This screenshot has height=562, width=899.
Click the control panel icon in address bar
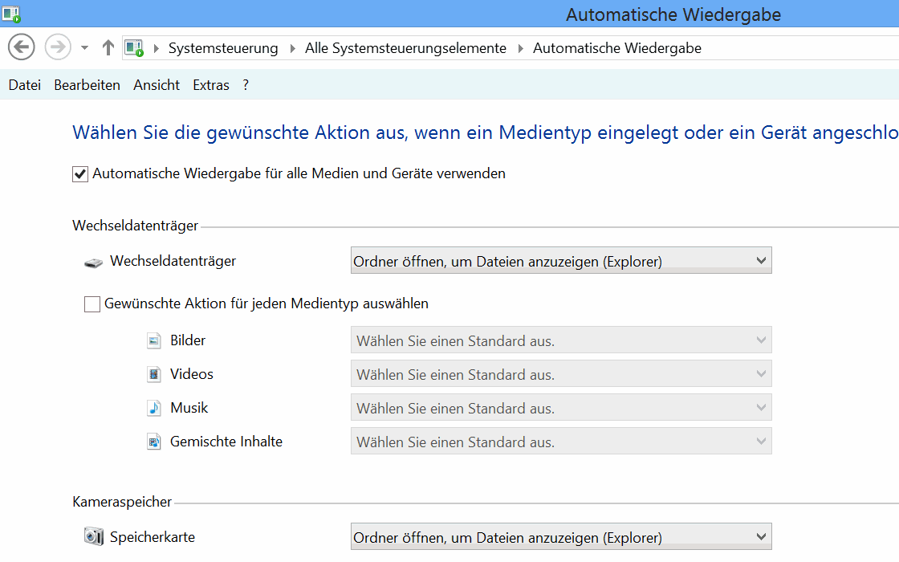[134, 48]
